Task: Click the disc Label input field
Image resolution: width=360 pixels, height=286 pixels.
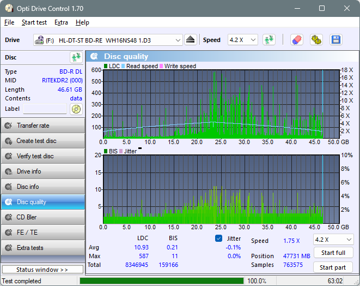Action: point(45,109)
